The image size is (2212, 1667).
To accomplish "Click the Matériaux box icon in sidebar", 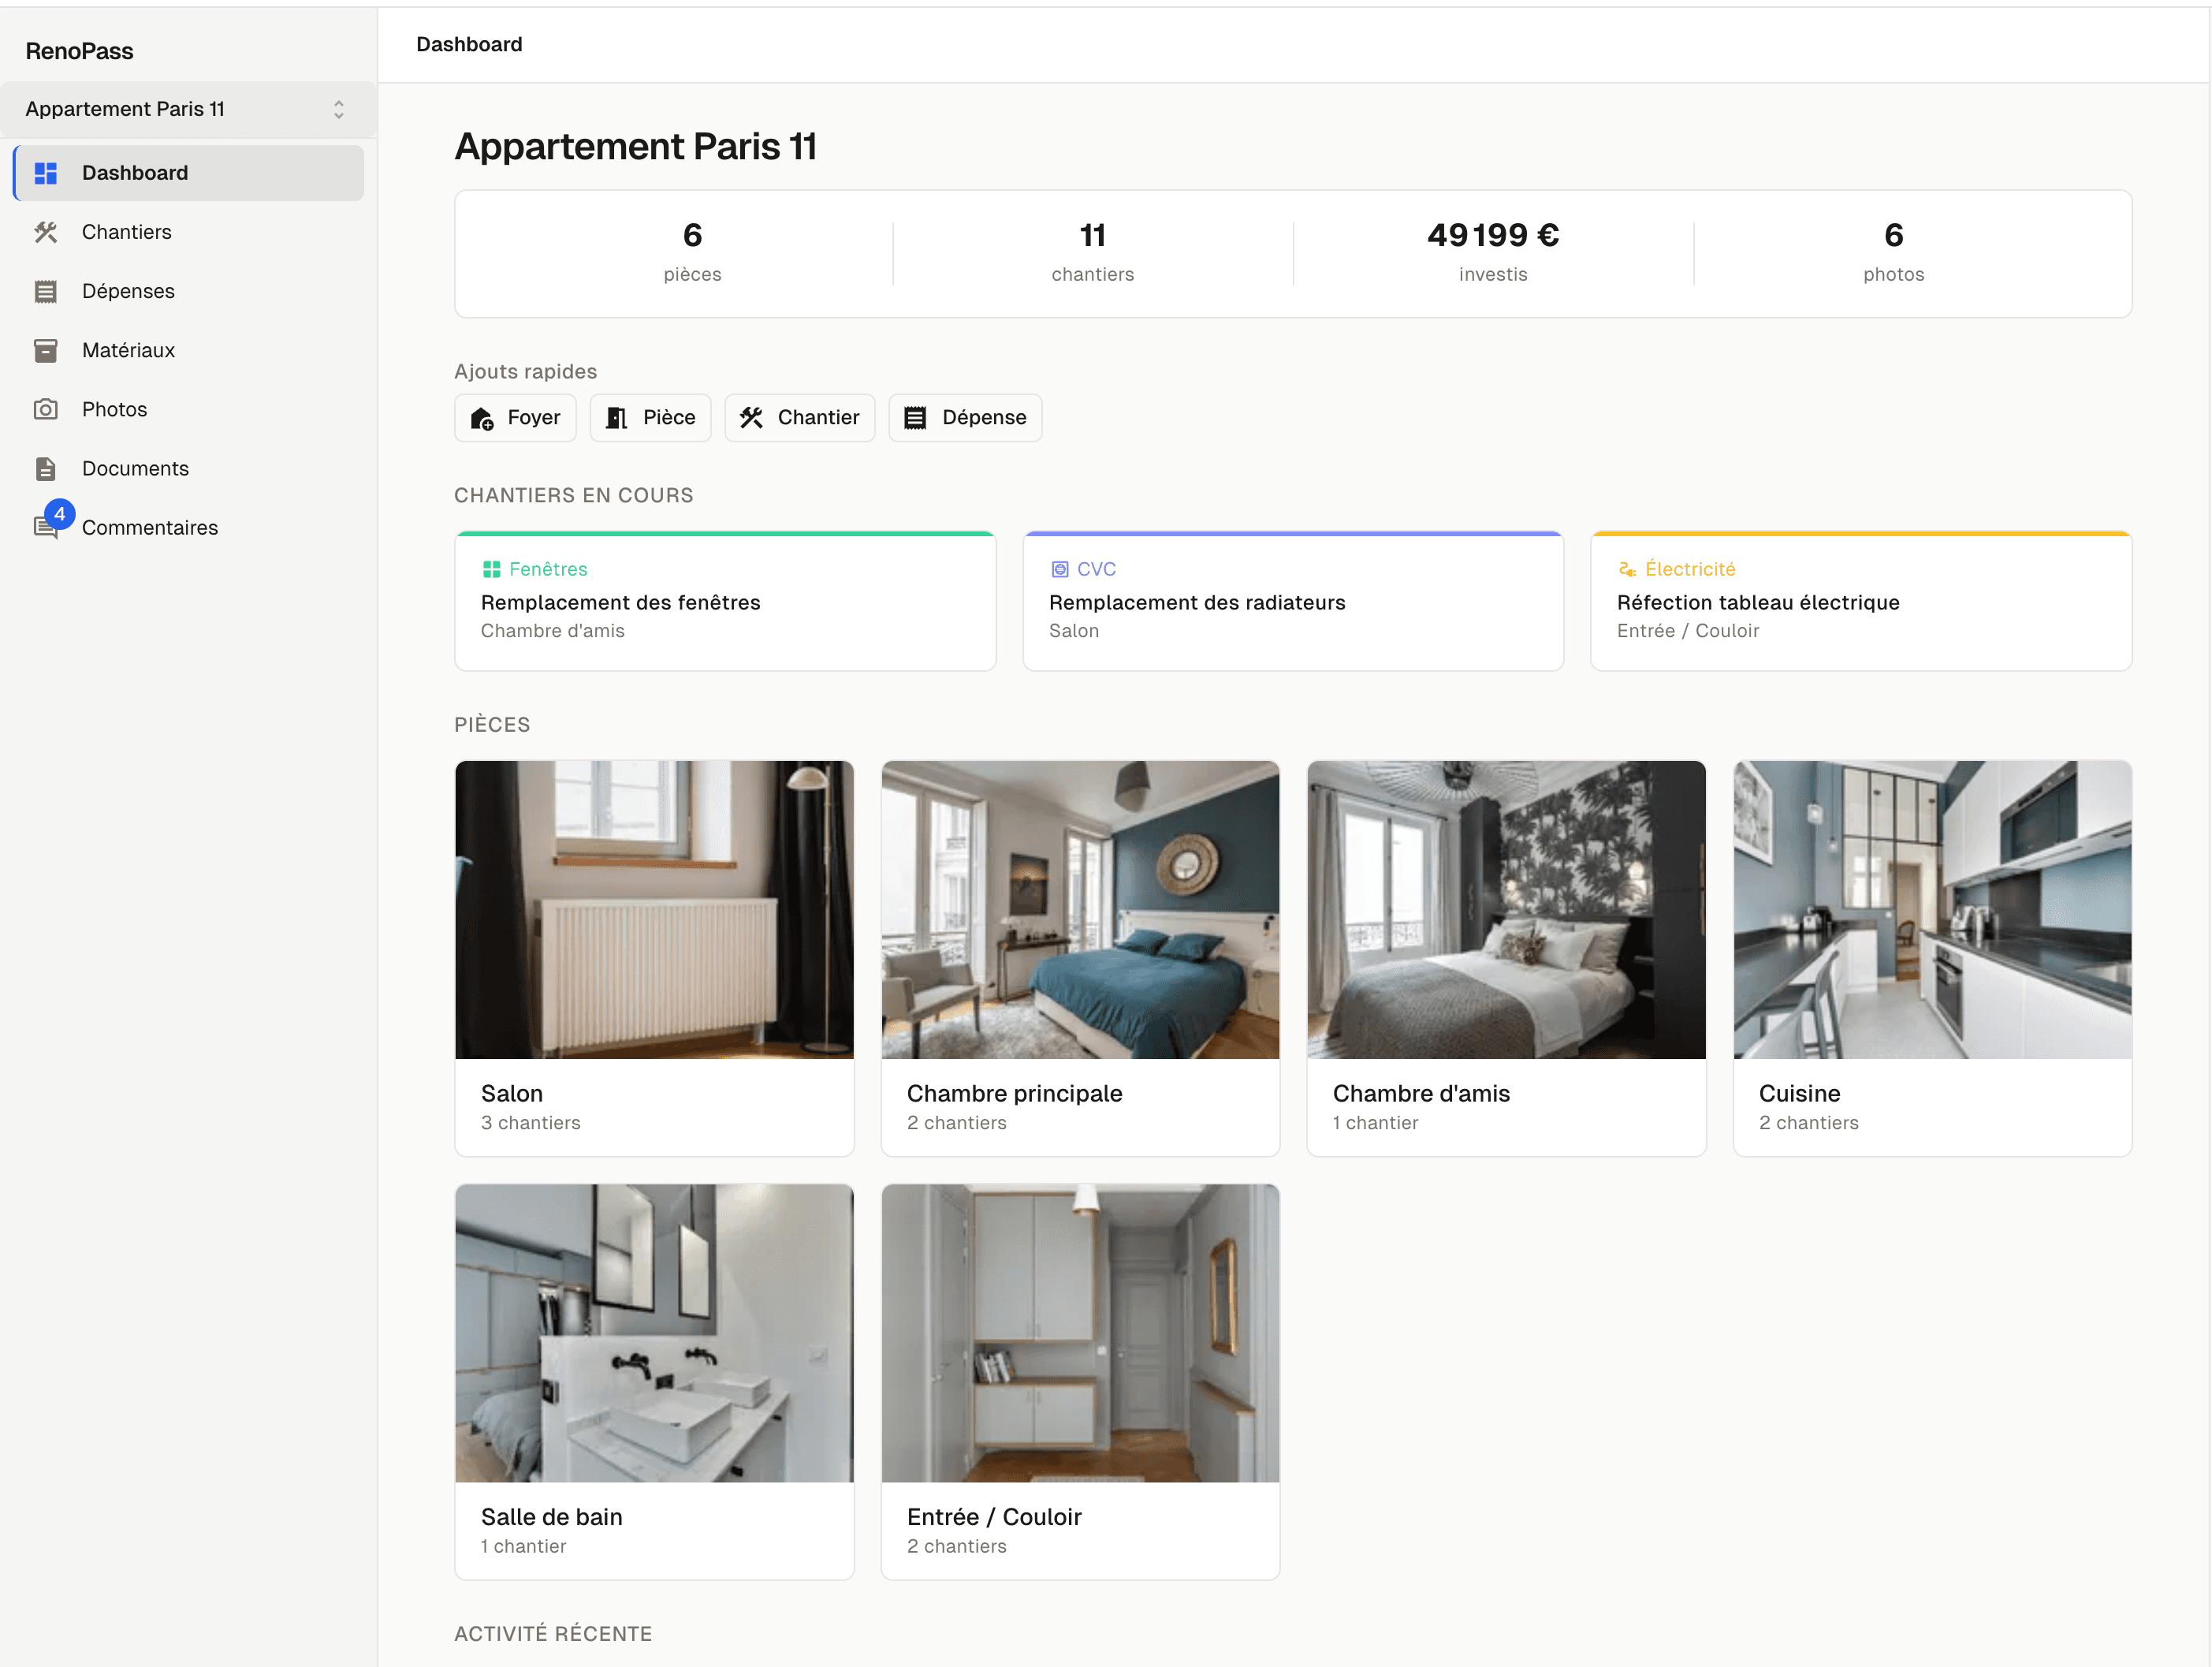I will click(46, 350).
